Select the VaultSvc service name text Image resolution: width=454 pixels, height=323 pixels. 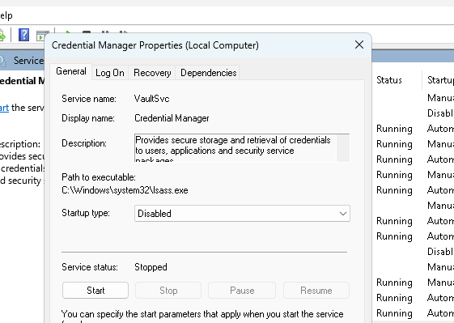[151, 99]
